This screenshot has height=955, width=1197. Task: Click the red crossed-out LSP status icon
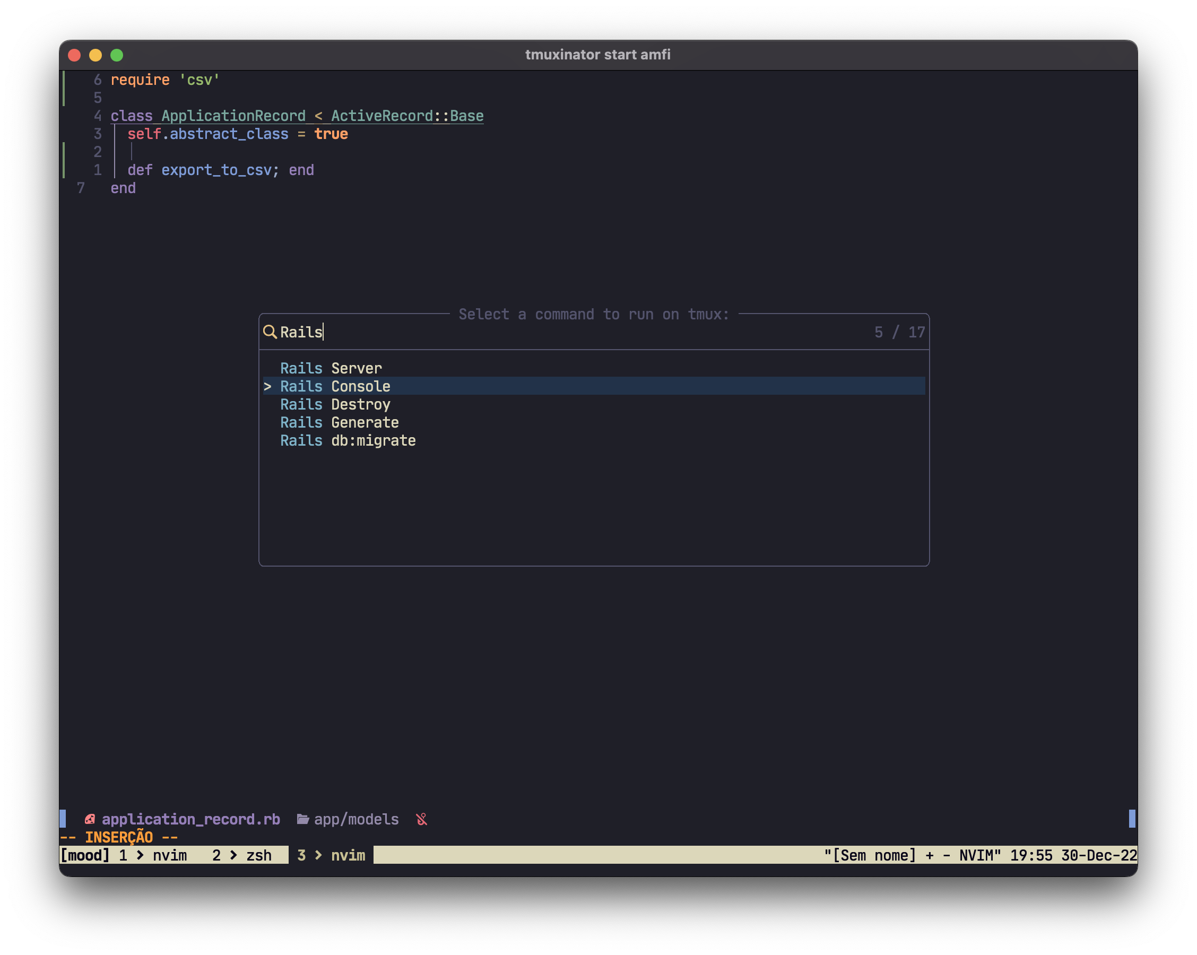[422, 820]
